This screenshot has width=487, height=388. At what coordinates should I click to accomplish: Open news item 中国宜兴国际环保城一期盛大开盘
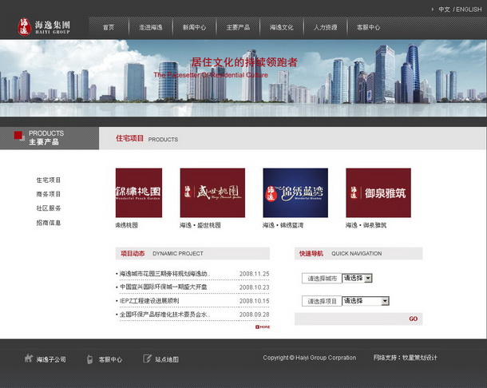164,287
